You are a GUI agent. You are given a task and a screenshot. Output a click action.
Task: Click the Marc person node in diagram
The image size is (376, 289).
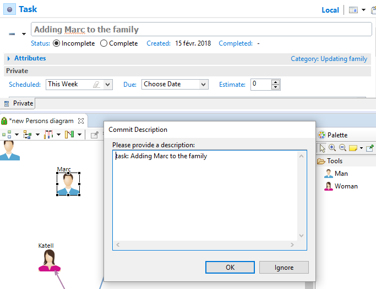click(x=68, y=184)
